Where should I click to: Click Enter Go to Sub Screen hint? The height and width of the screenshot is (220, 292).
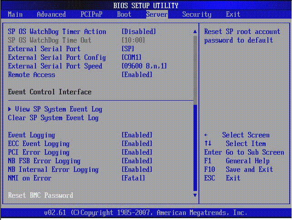click(244, 152)
